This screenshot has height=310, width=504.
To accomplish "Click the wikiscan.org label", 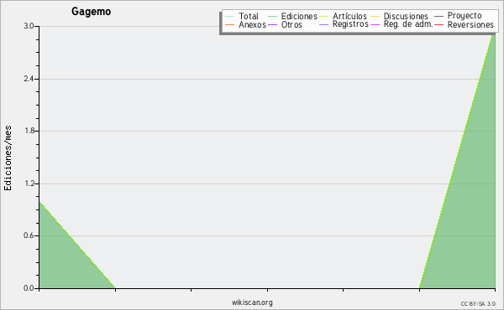I will point(252,302).
